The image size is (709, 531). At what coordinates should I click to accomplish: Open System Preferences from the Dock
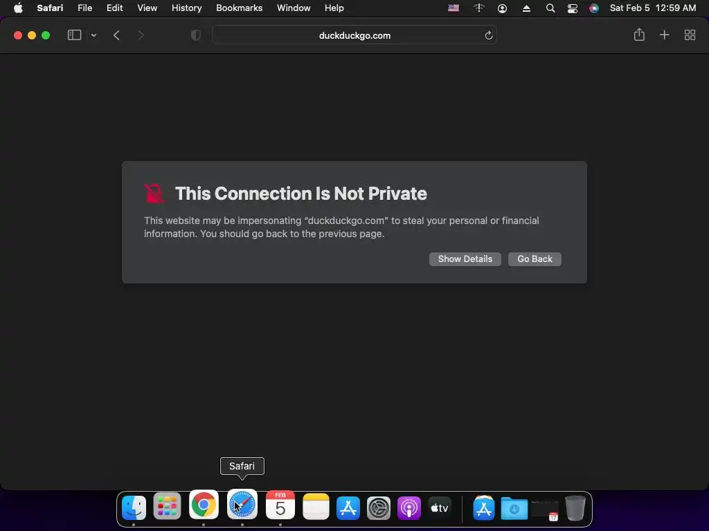pyautogui.click(x=379, y=508)
